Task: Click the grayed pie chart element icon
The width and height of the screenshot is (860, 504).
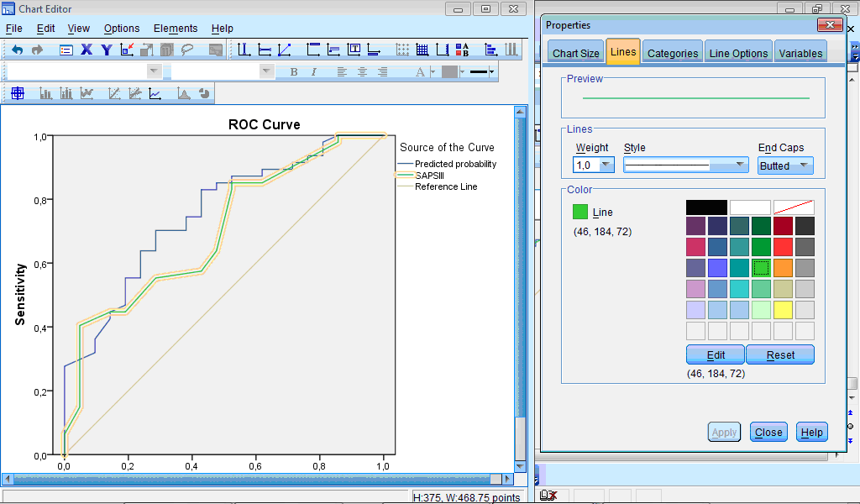Action: coord(204,94)
